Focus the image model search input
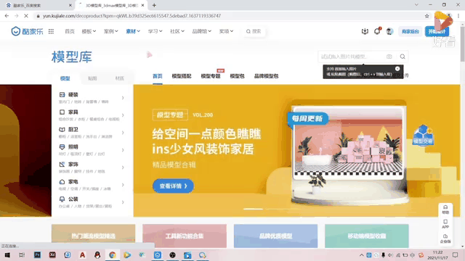Screen dimensions: 465x261 pyautogui.click(x=352, y=57)
